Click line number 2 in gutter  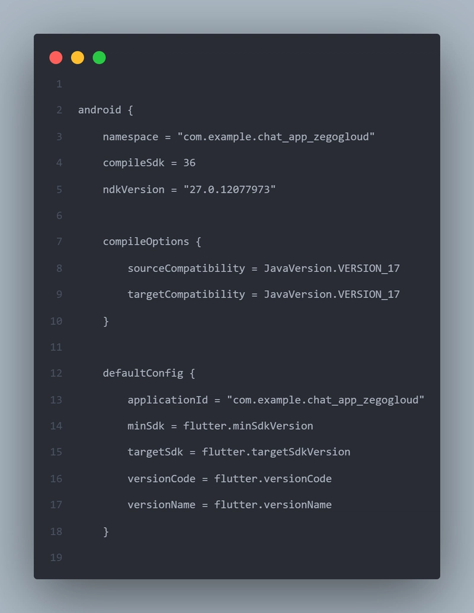tap(59, 110)
